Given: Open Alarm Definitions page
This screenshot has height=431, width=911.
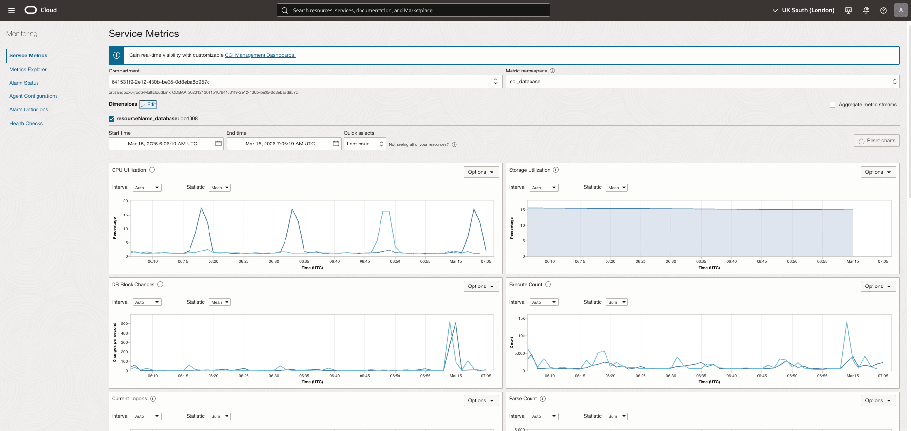Looking at the screenshot, I should (x=29, y=110).
